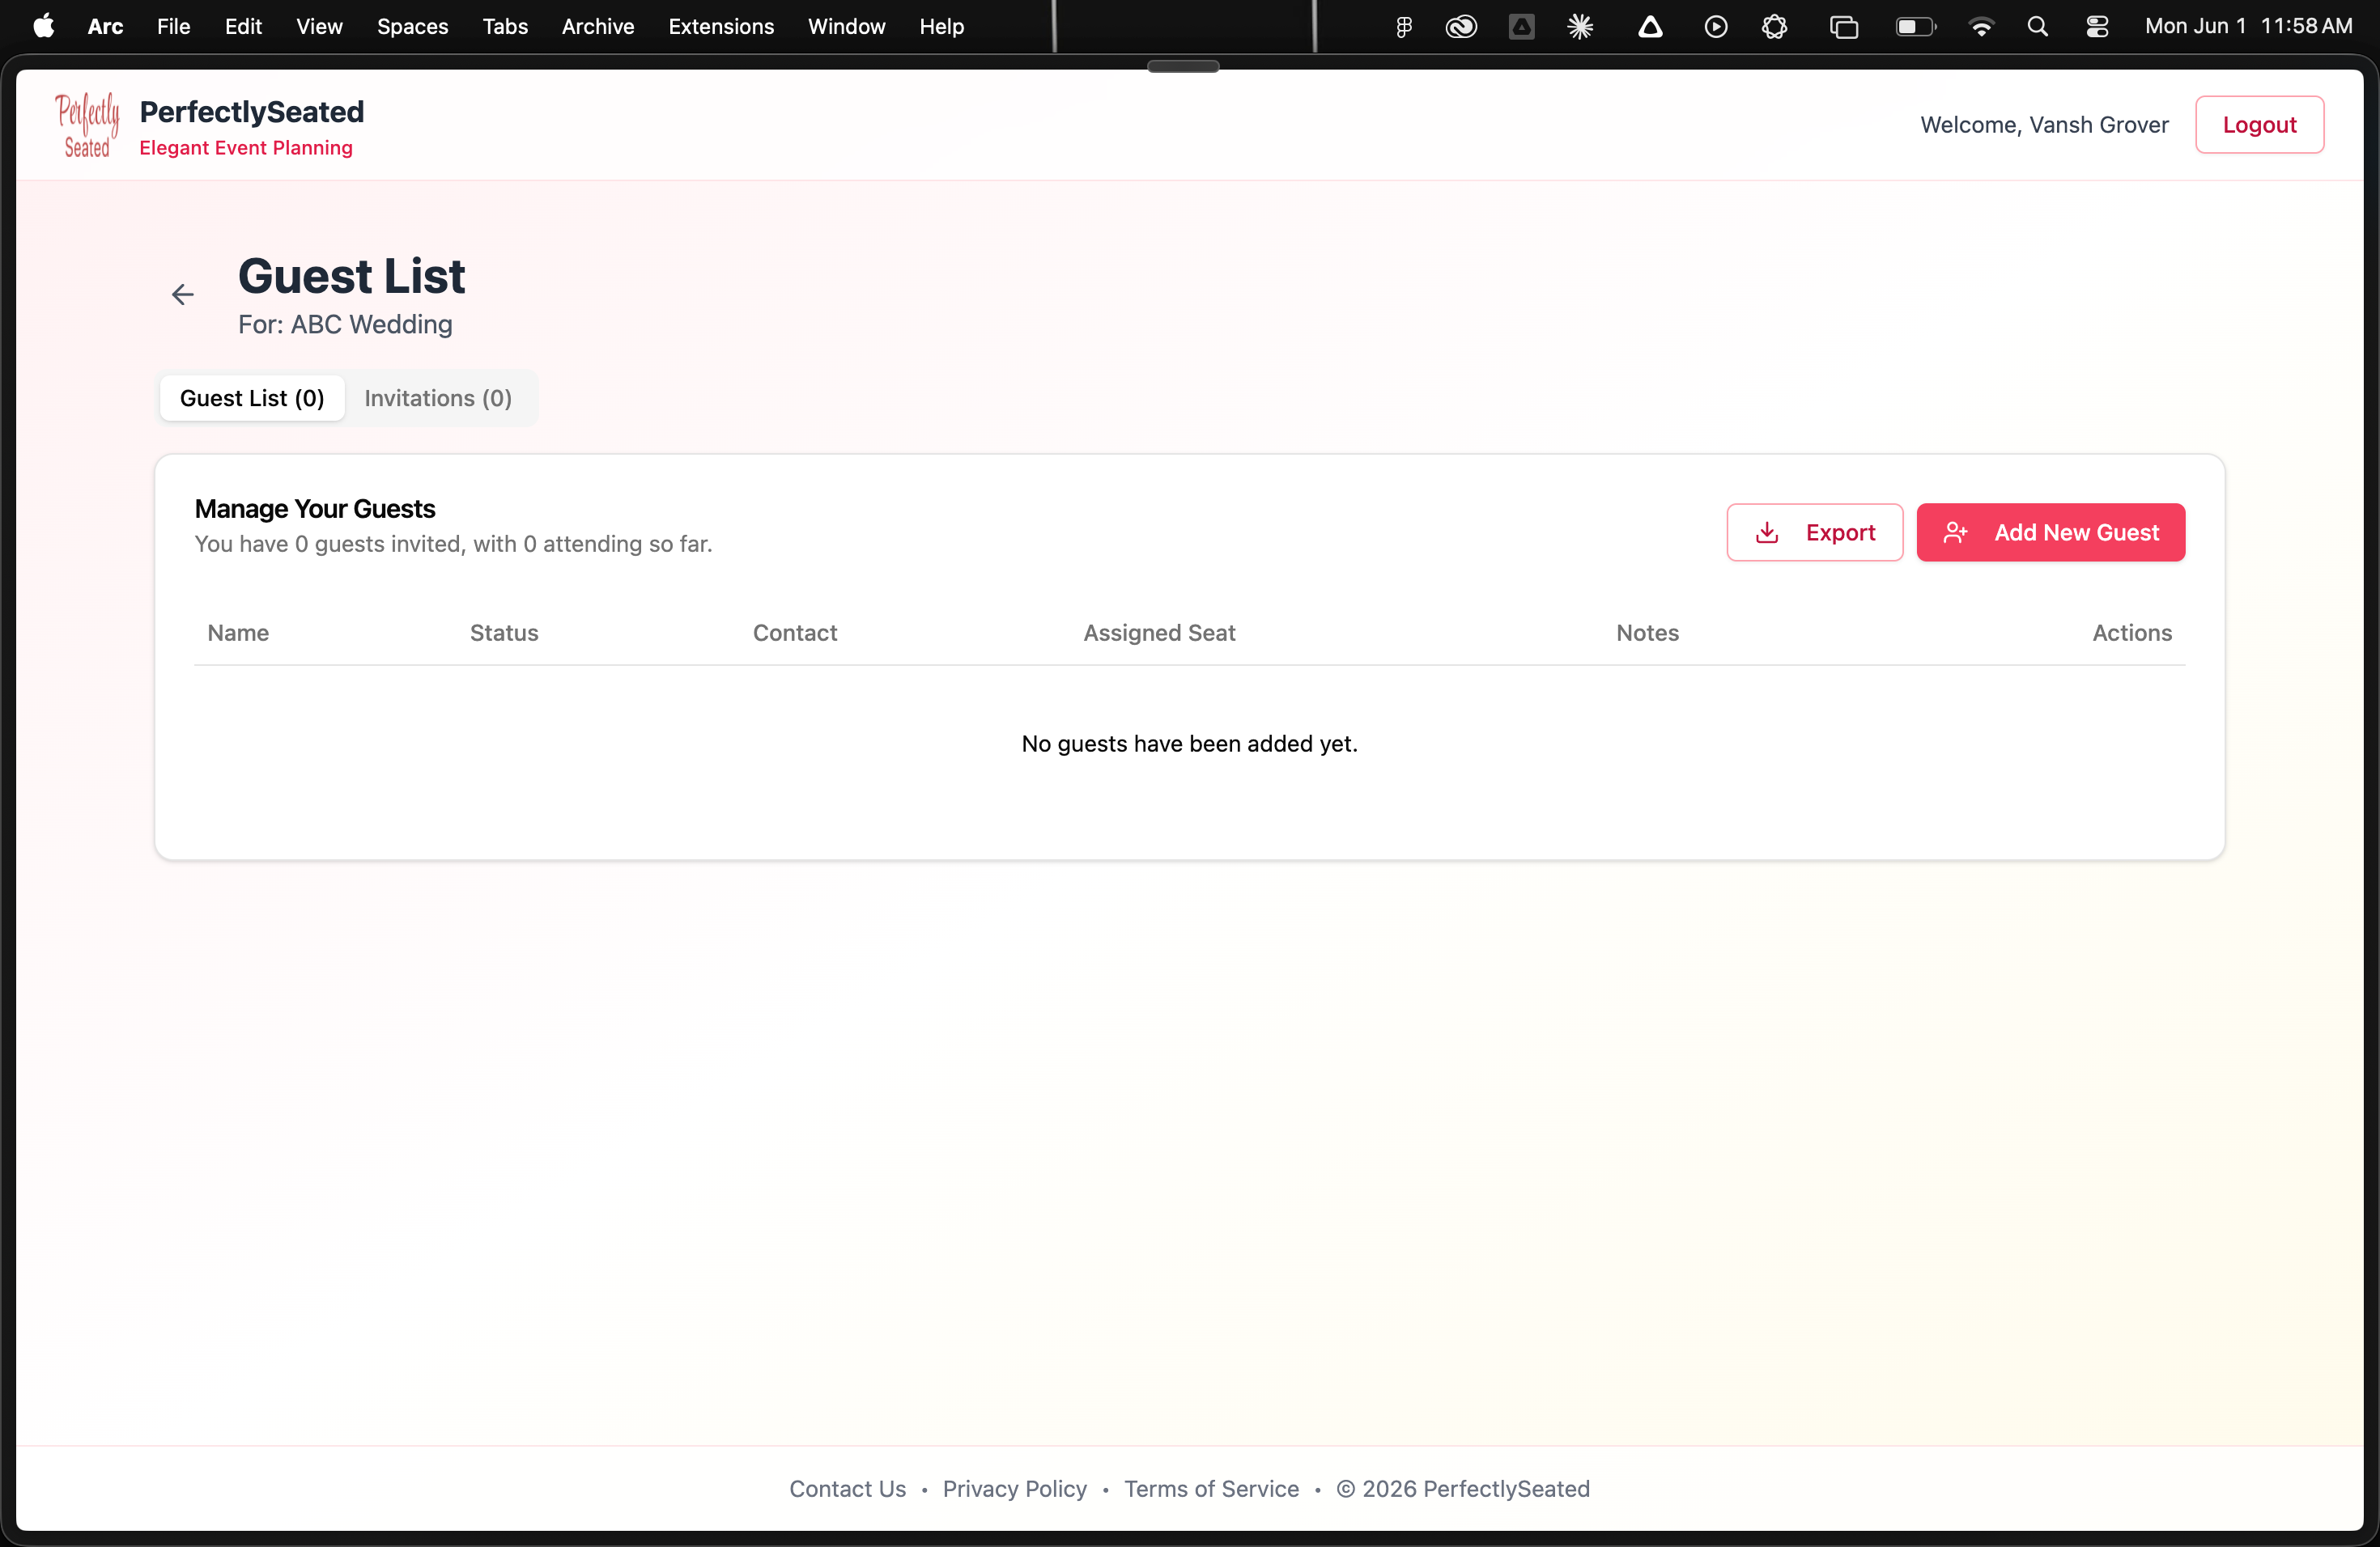The image size is (2380, 1547).
Task: Click the 'For: ABC Wedding' subtitle
Action: pyautogui.click(x=345, y=324)
